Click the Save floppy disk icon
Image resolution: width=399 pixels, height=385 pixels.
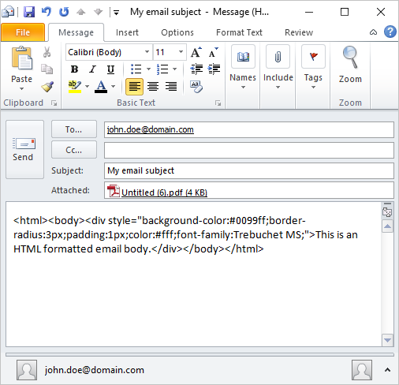point(29,12)
